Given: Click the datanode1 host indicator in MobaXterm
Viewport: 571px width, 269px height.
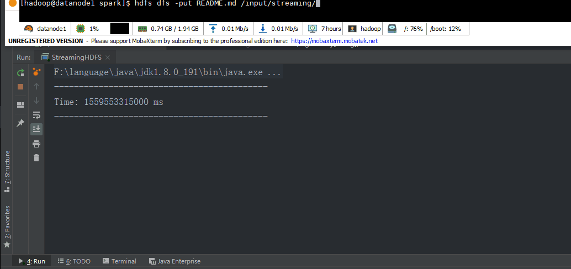Looking at the screenshot, I should (x=45, y=29).
